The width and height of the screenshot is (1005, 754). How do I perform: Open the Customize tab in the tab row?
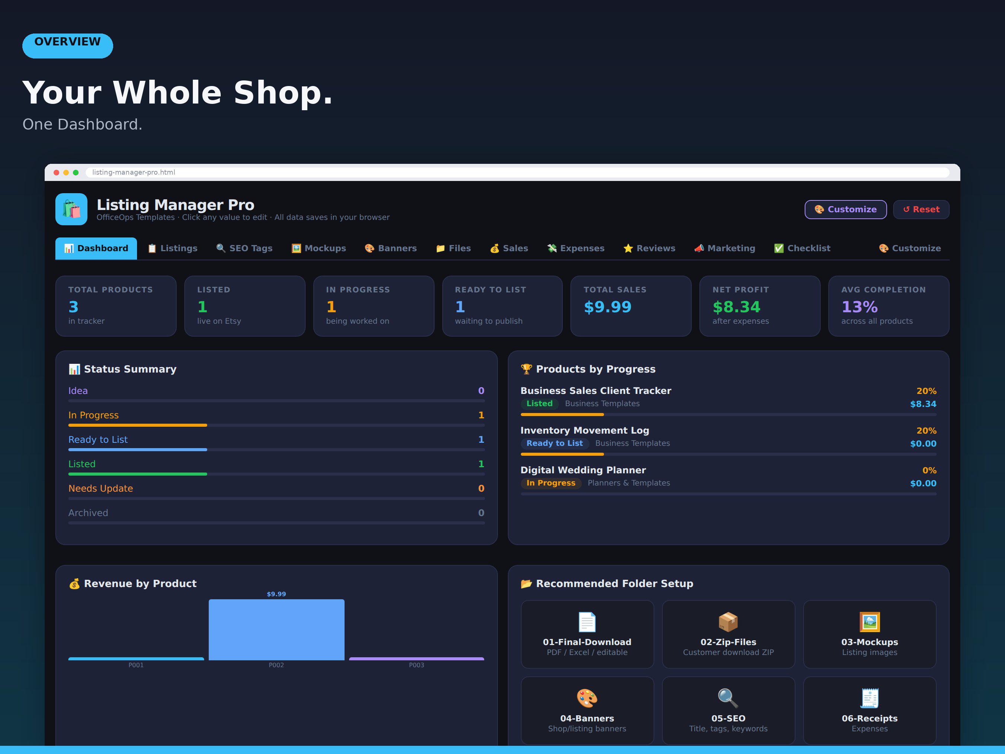coord(910,248)
